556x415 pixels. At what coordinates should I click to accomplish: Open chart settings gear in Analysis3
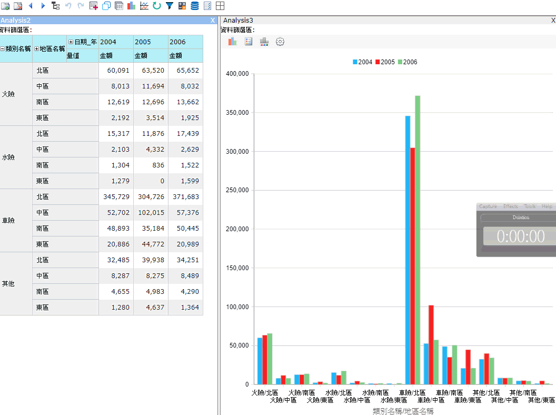[280, 42]
